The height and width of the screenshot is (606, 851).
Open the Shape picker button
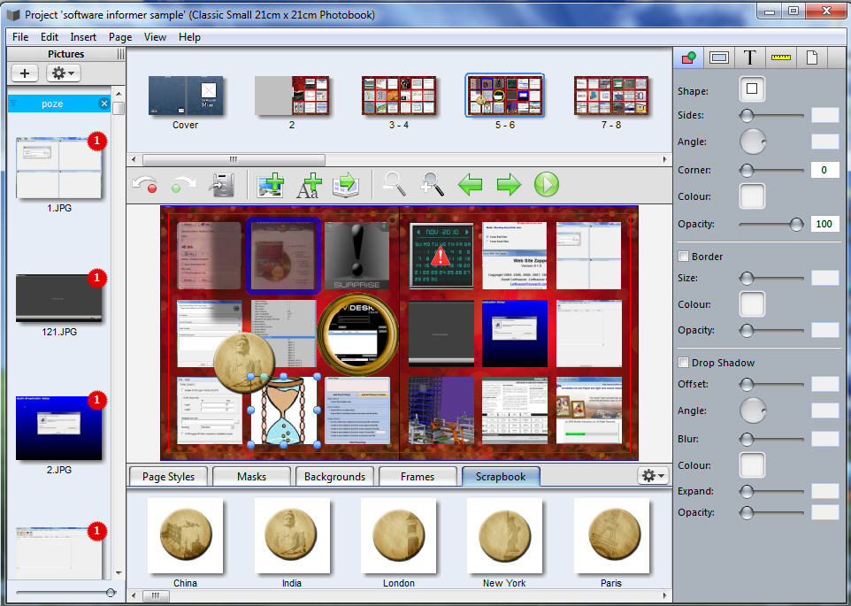752,89
